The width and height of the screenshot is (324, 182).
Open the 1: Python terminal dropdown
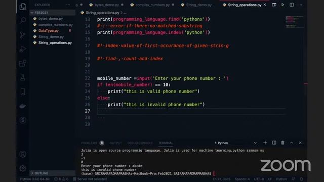coord(235,143)
